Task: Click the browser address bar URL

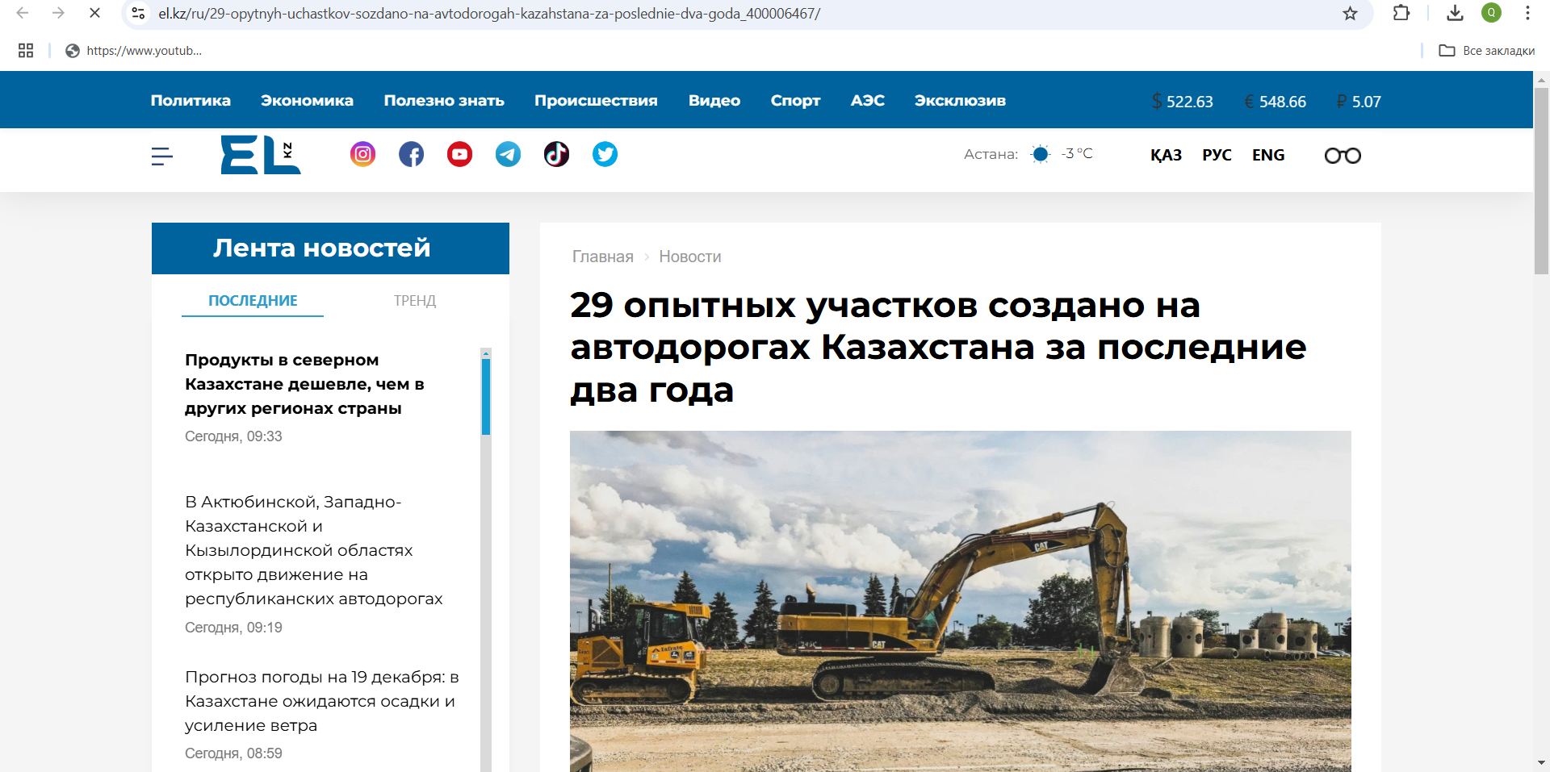Action: [x=489, y=14]
